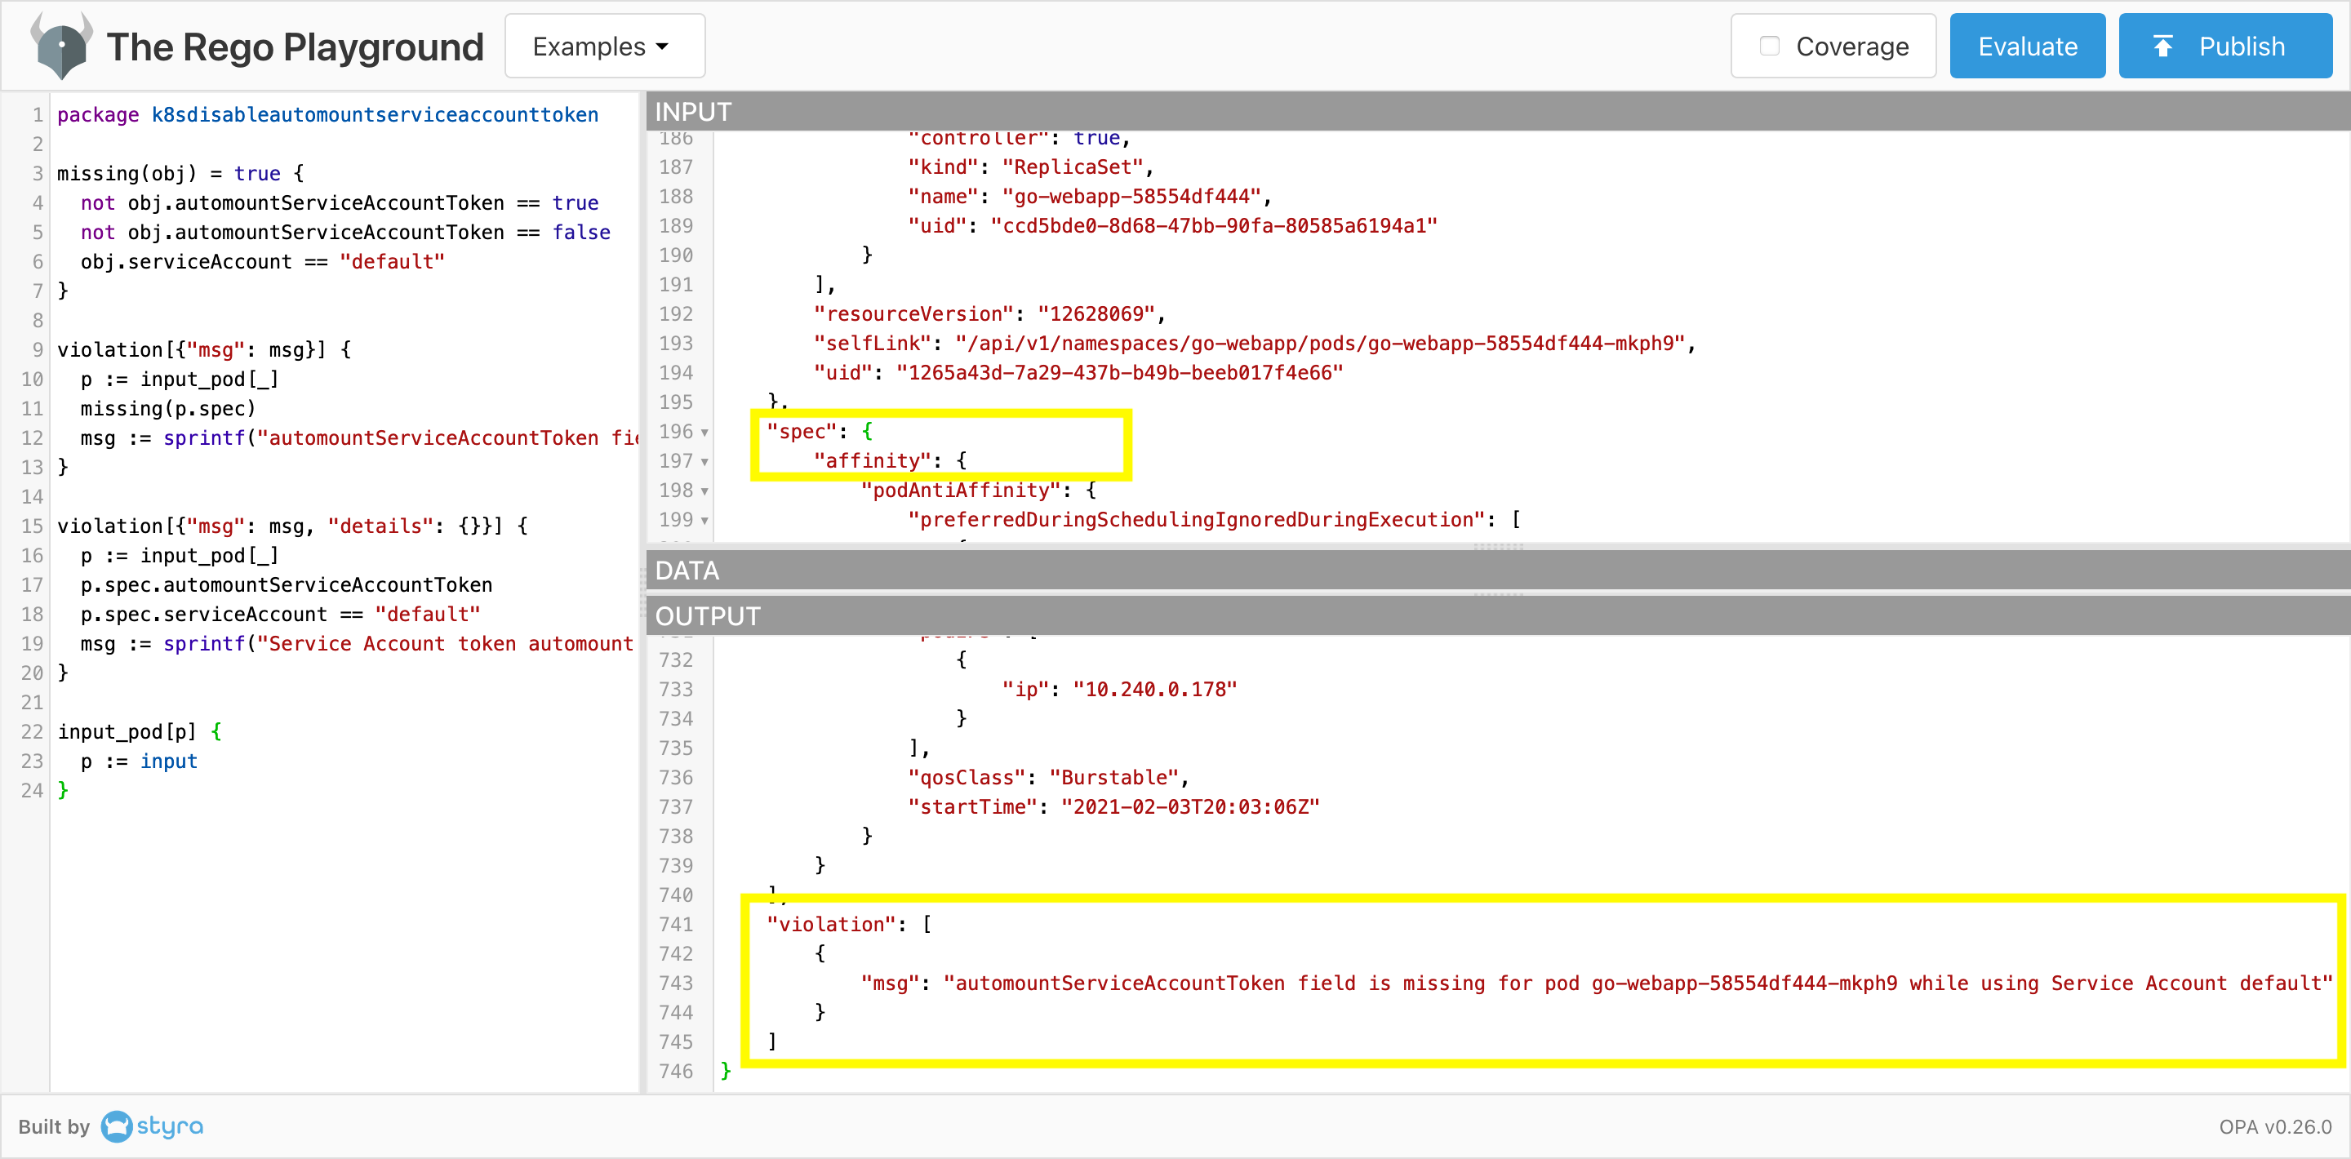This screenshot has height=1159, width=2351.
Task: Collapse the fold arrow at line 196
Action: pyautogui.click(x=704, y=433)
